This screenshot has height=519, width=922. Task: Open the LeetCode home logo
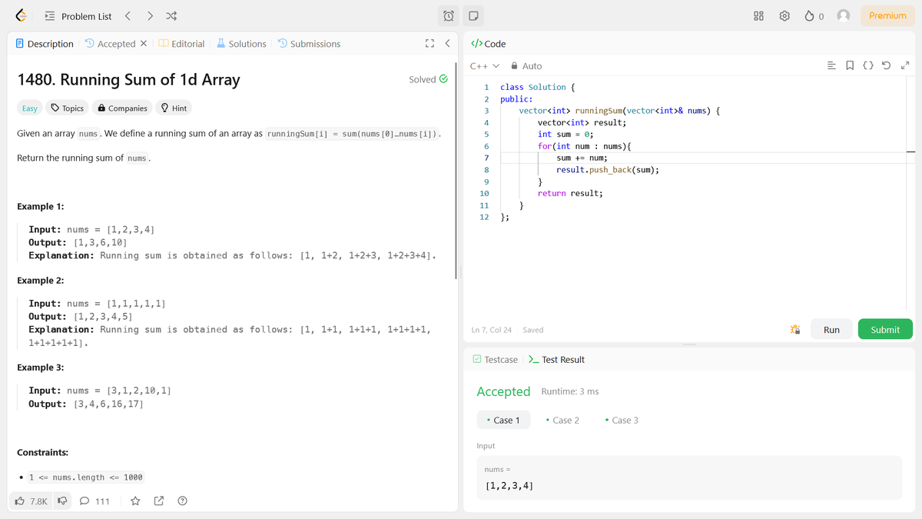pos(21,15)
